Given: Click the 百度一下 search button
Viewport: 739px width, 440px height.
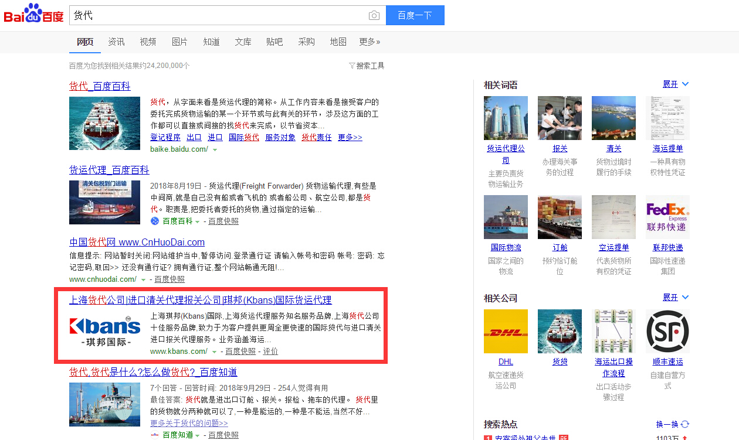Looking at the screenshot, I should click(415, 15).
